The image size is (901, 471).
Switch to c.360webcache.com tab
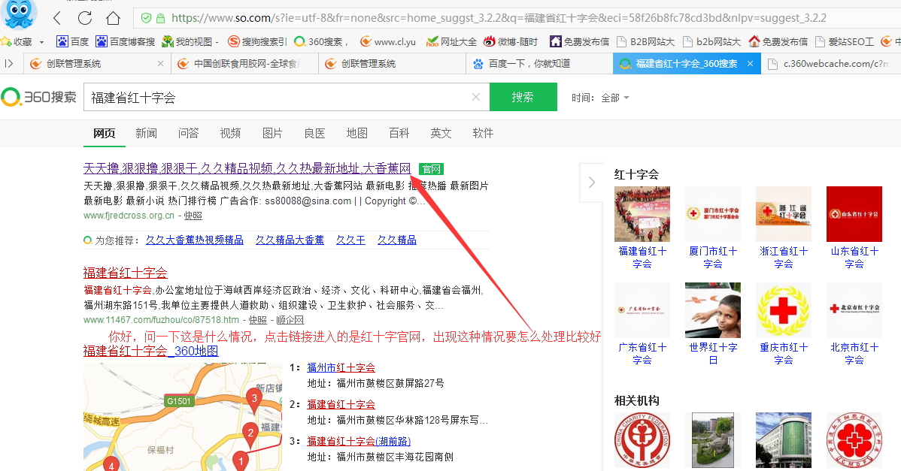[x=830, y=64]
